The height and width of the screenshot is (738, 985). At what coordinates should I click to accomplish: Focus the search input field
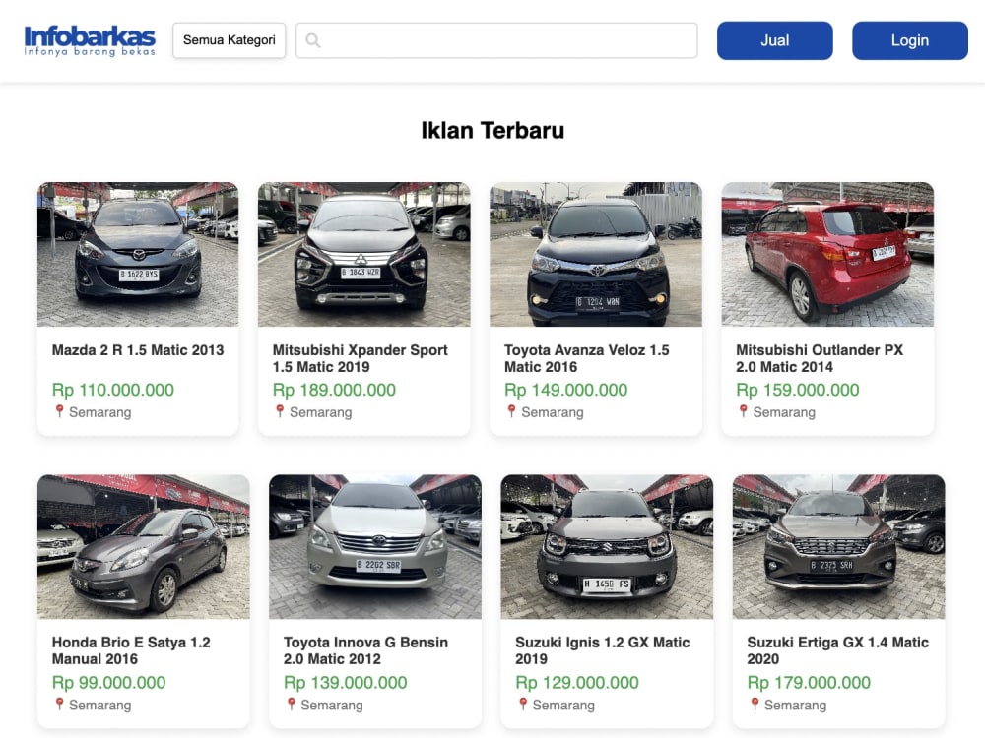point(496,40)
